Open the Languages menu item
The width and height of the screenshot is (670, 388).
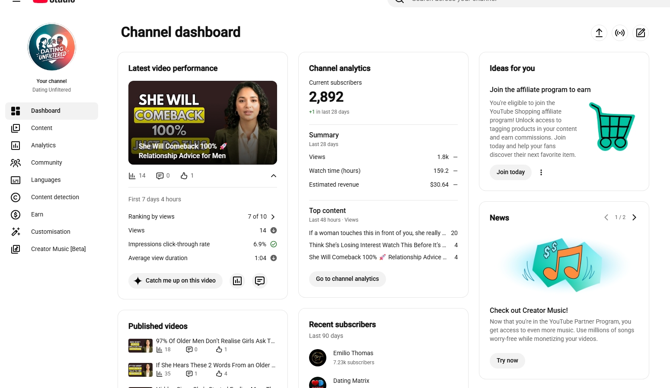[52, 180]
